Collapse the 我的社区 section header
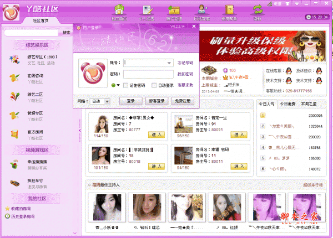 point(37,198)
